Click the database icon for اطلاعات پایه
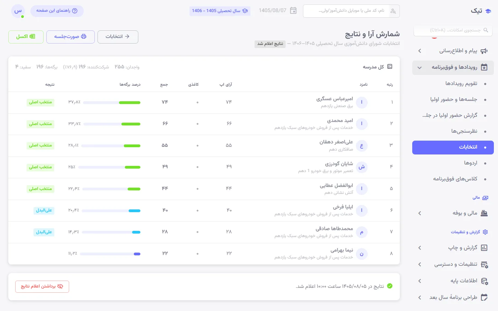Image resolution: width=498 pixels, height=311 pixels. pos(484,281)
